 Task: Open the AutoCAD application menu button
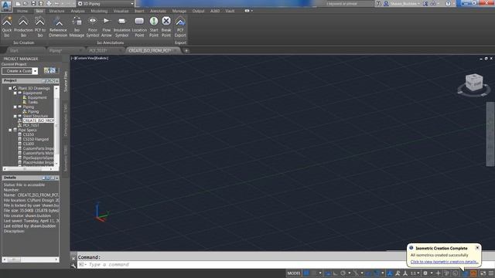click(6, 5)
